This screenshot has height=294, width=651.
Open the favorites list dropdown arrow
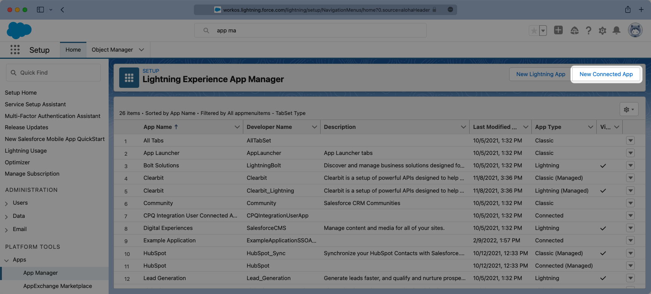click(x=543, y=31)
